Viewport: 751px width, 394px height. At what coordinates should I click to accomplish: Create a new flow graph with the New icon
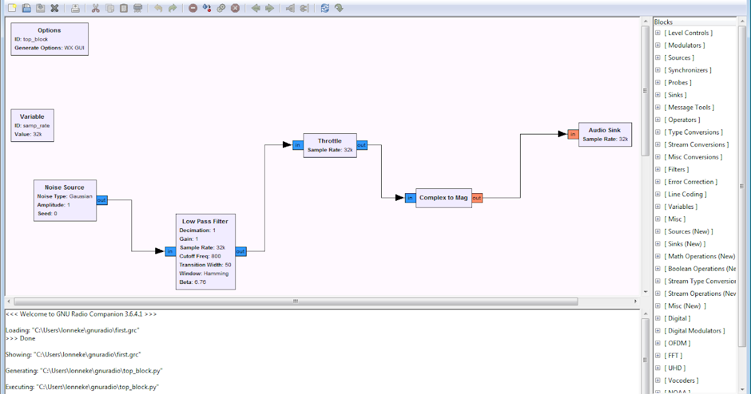[x=13, y=8]
